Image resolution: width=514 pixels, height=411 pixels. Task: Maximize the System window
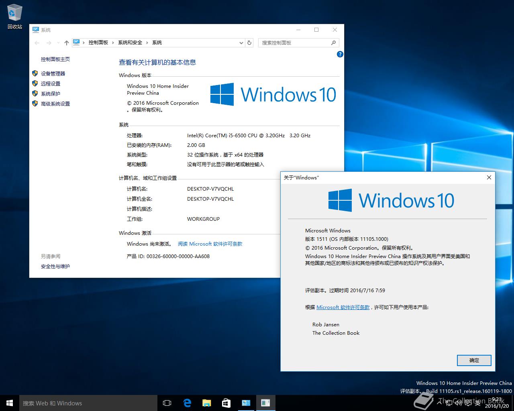[x=316, y=30]
